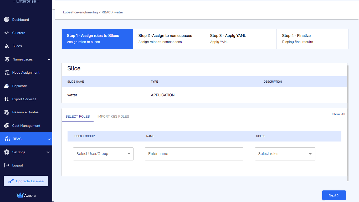The image size is (359, 202).
Task: Click RBAC in the breadcrumb
Action: pyautogui.click(x=106, y=12)
